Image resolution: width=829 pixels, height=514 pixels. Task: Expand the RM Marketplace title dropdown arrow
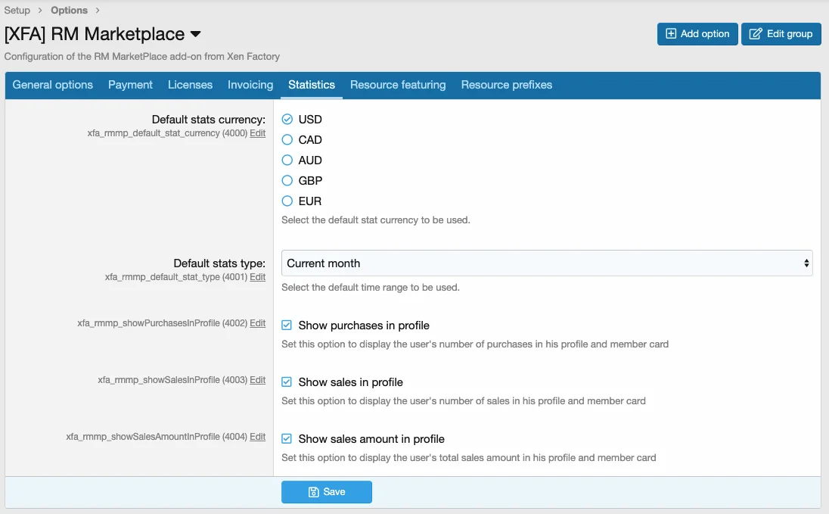coord(196,35)
